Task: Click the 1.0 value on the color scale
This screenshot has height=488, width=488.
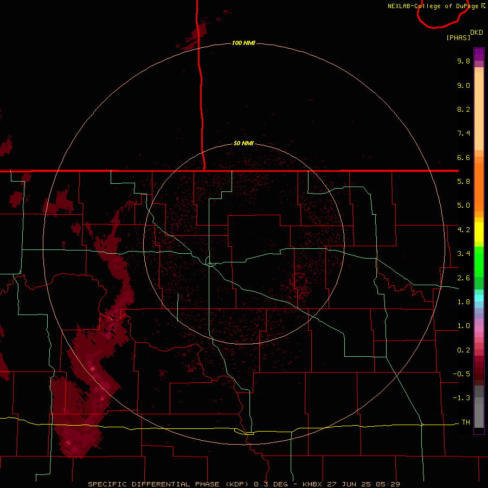Action: pyautogui.click(x=464, y=326)
